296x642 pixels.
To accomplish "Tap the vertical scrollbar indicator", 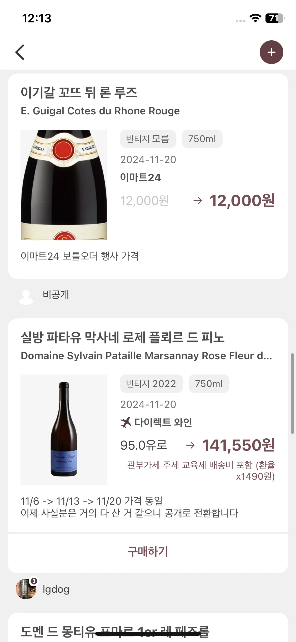I will (292, 393).
